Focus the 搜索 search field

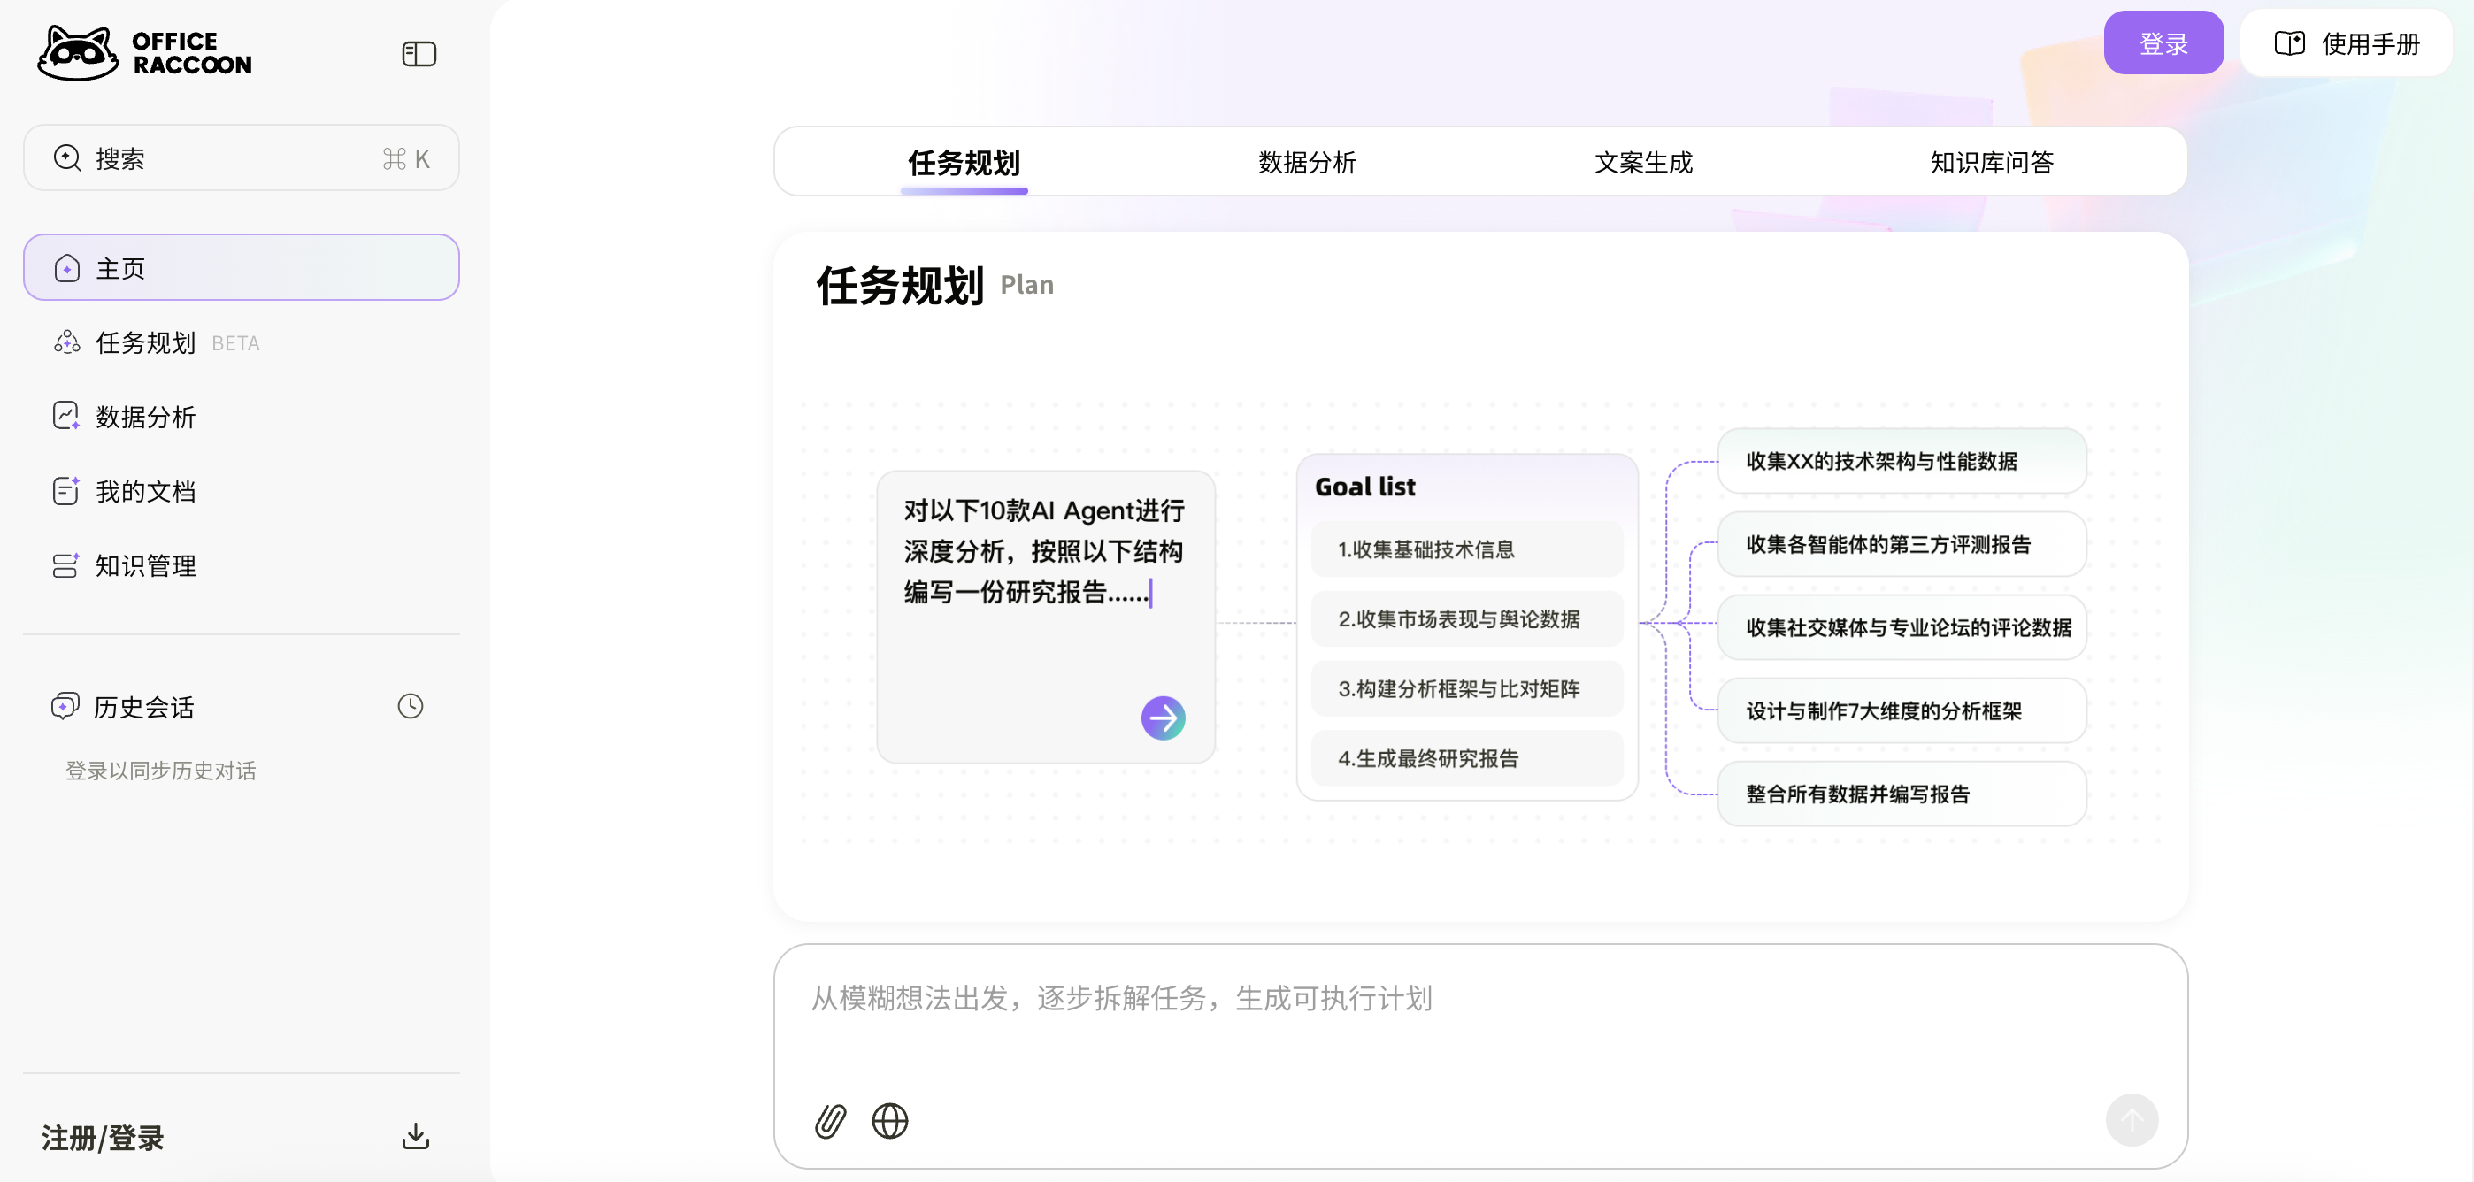point(241,158)
